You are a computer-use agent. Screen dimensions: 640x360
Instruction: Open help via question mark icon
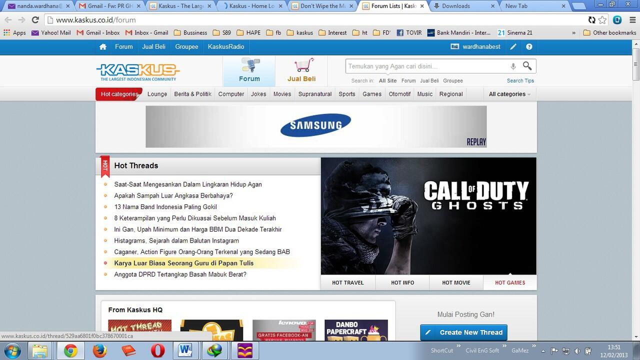coord(529,46)
